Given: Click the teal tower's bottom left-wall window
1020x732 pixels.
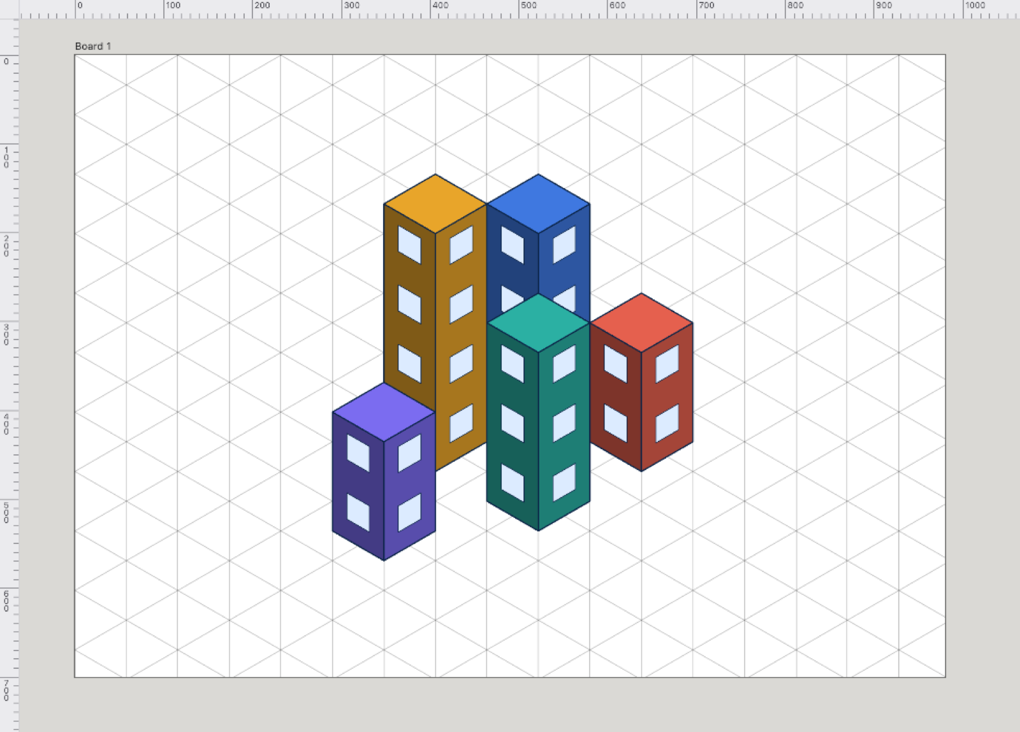Looking at the screenshot, I should [513, 482].
